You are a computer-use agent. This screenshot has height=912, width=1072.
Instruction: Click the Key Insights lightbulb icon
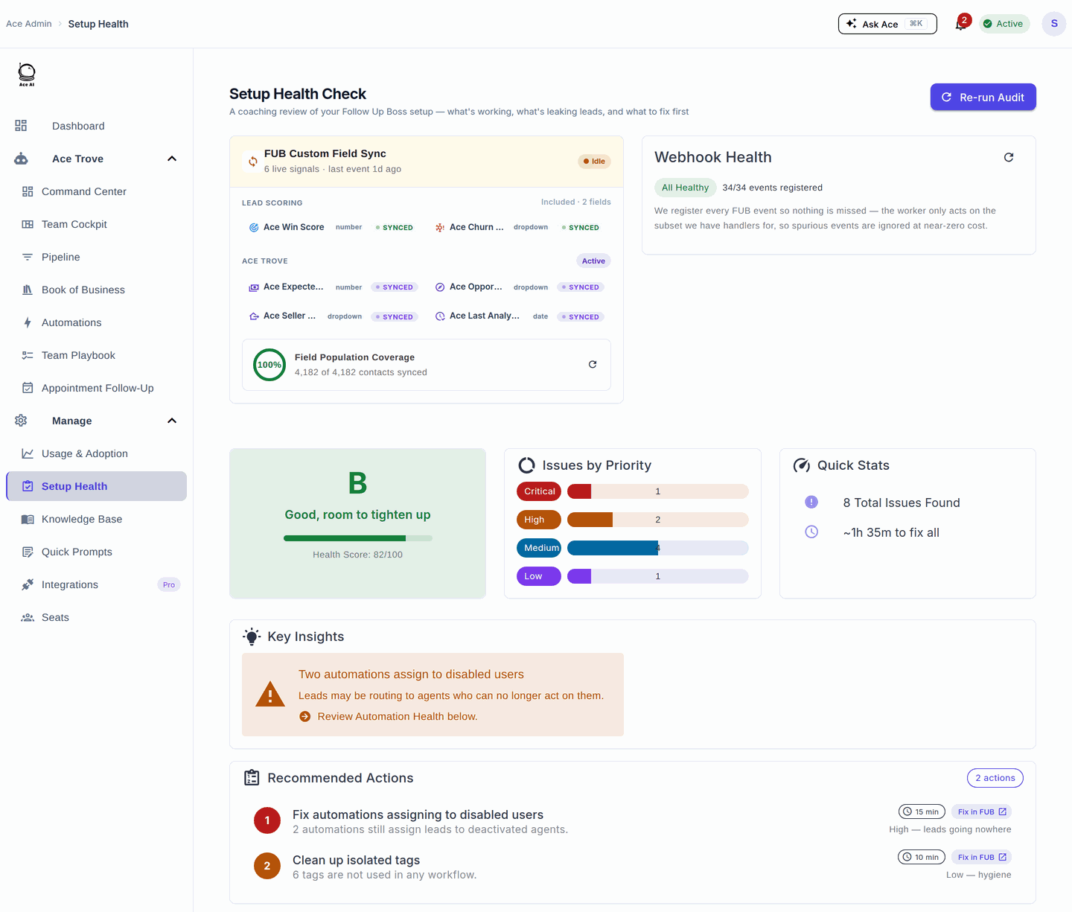pyautogui.click(x=252, y=637)
